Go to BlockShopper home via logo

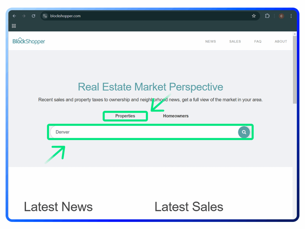coord(29,41)
